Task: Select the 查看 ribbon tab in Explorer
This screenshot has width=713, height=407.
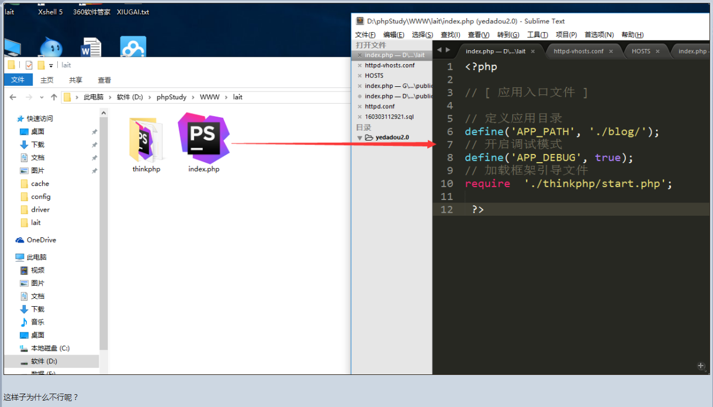Action: (105, 80)
